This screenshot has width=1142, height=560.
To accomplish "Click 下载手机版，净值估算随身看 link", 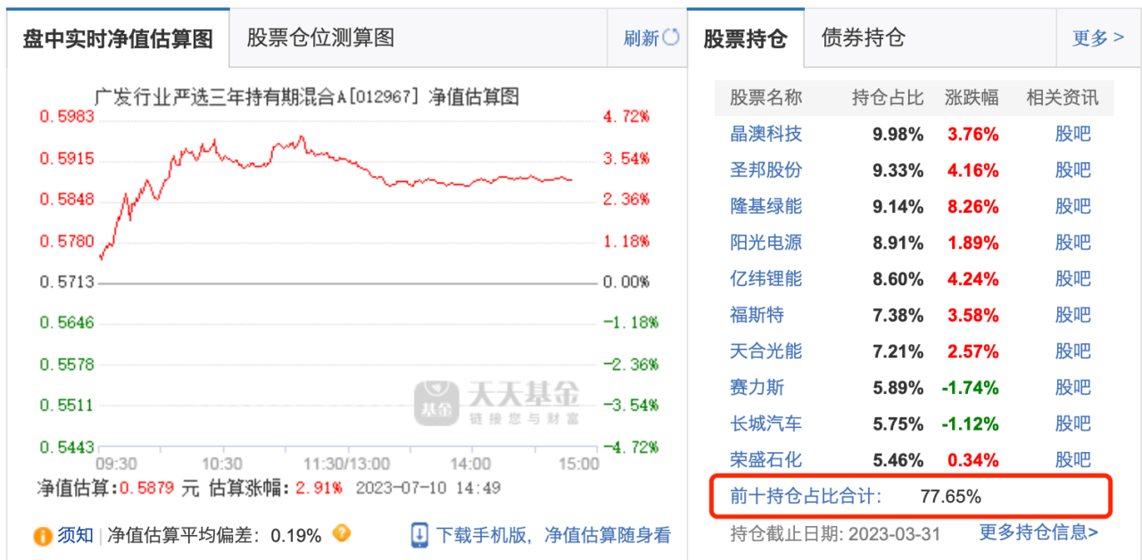I will click(x=553, y=535).
